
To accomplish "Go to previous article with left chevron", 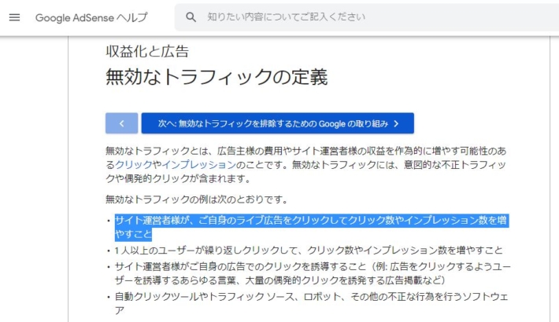I will coord(121,123).
